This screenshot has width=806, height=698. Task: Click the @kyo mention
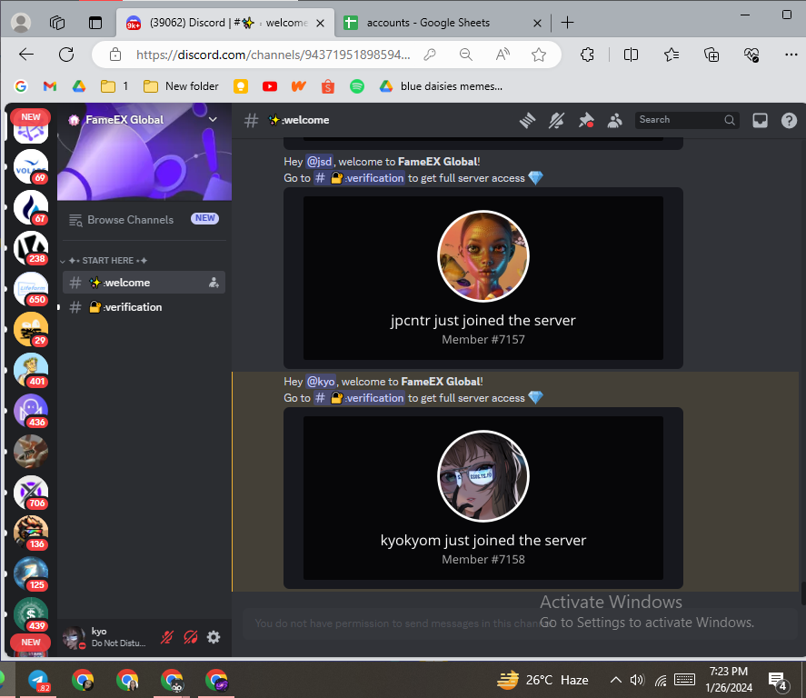(321, 382)
